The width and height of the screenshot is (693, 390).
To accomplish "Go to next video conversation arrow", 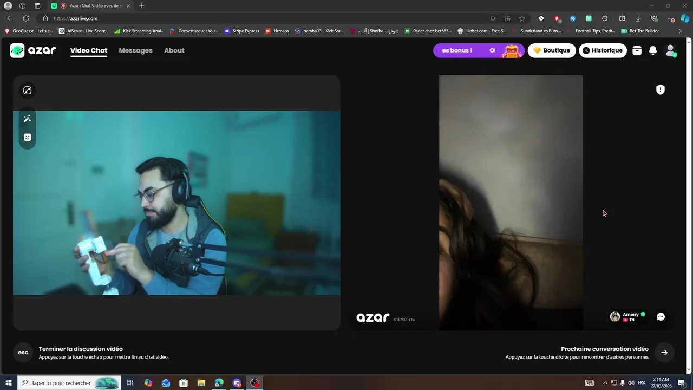I will click(x=664, y=353).
